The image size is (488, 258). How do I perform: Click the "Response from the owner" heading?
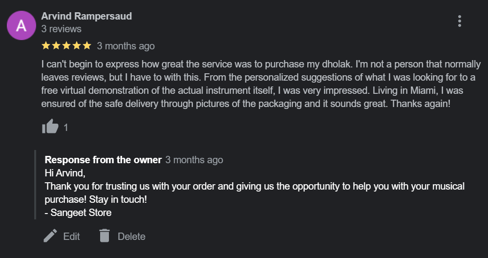coord(103,160)
